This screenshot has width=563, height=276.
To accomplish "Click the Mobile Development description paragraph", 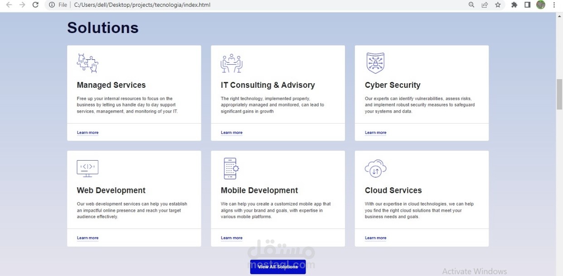I will point(276,210).
